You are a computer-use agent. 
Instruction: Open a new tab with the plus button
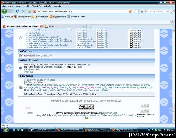[89, 26]
